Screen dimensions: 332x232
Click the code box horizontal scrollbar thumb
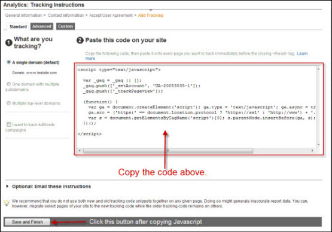[x=168, y=151]
